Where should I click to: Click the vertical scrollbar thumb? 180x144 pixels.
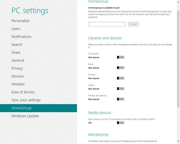click(178, 59)
